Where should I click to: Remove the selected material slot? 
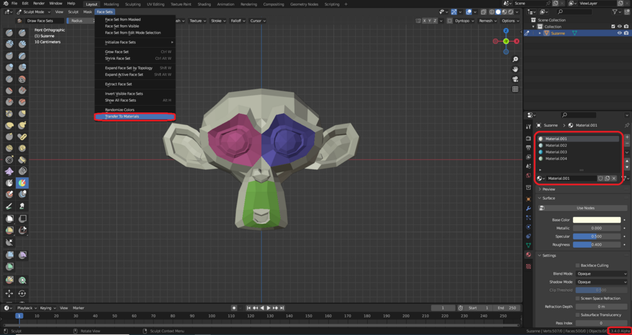pyautogui.click(x=627, y=143)
